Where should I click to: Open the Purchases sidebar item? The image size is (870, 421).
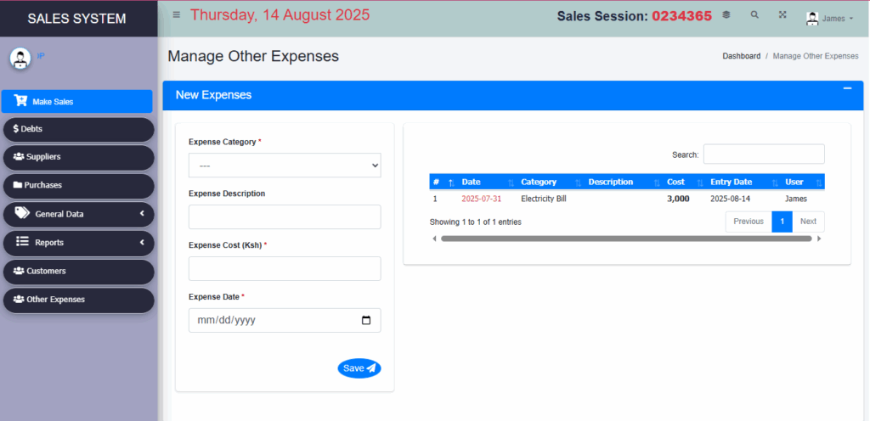(78, 185)
